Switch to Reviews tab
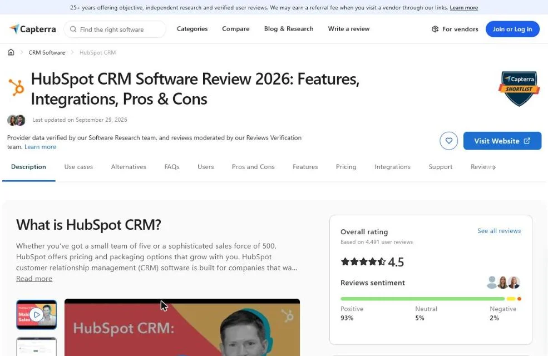 coord(481,167)
